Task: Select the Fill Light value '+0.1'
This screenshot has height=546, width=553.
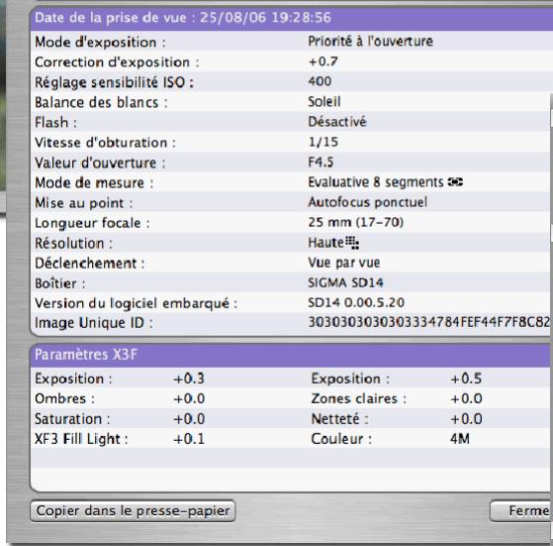Action: click(x=189, y=439)
